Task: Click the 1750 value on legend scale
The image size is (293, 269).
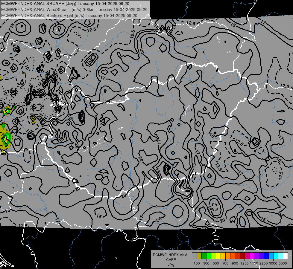Action: pyautogui.click(x=254, y=263)
